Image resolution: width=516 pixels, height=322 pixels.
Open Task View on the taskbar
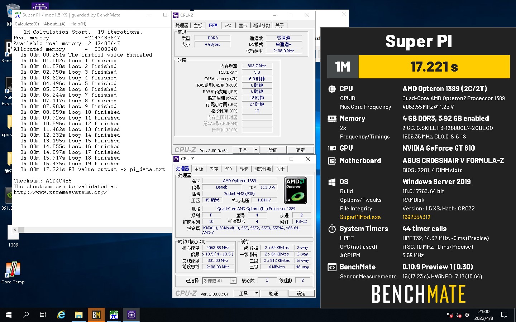pos(43,315)
